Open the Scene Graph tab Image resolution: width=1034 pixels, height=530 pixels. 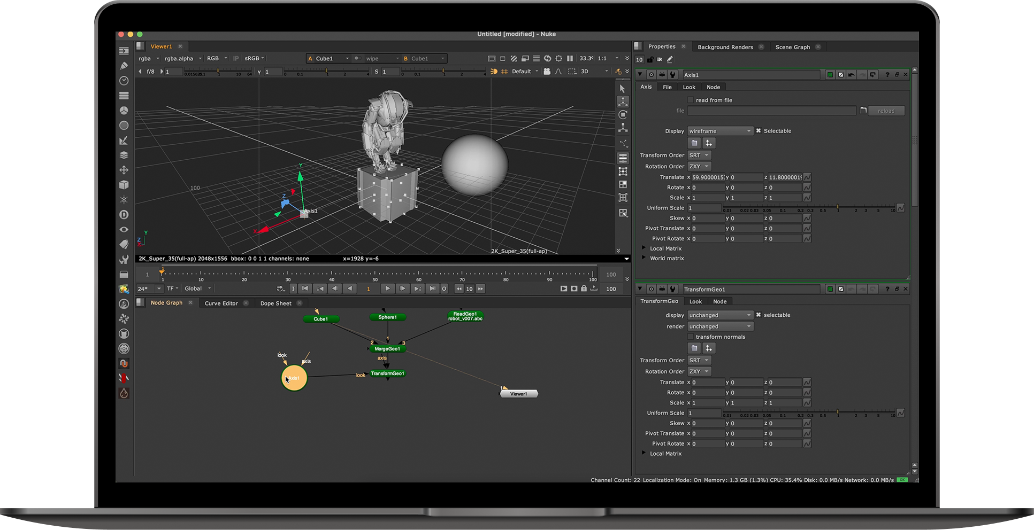(792, 47)
